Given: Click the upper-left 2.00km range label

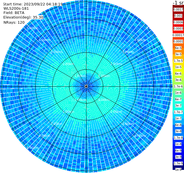Looking at the screenshot, I should point(69,64).
